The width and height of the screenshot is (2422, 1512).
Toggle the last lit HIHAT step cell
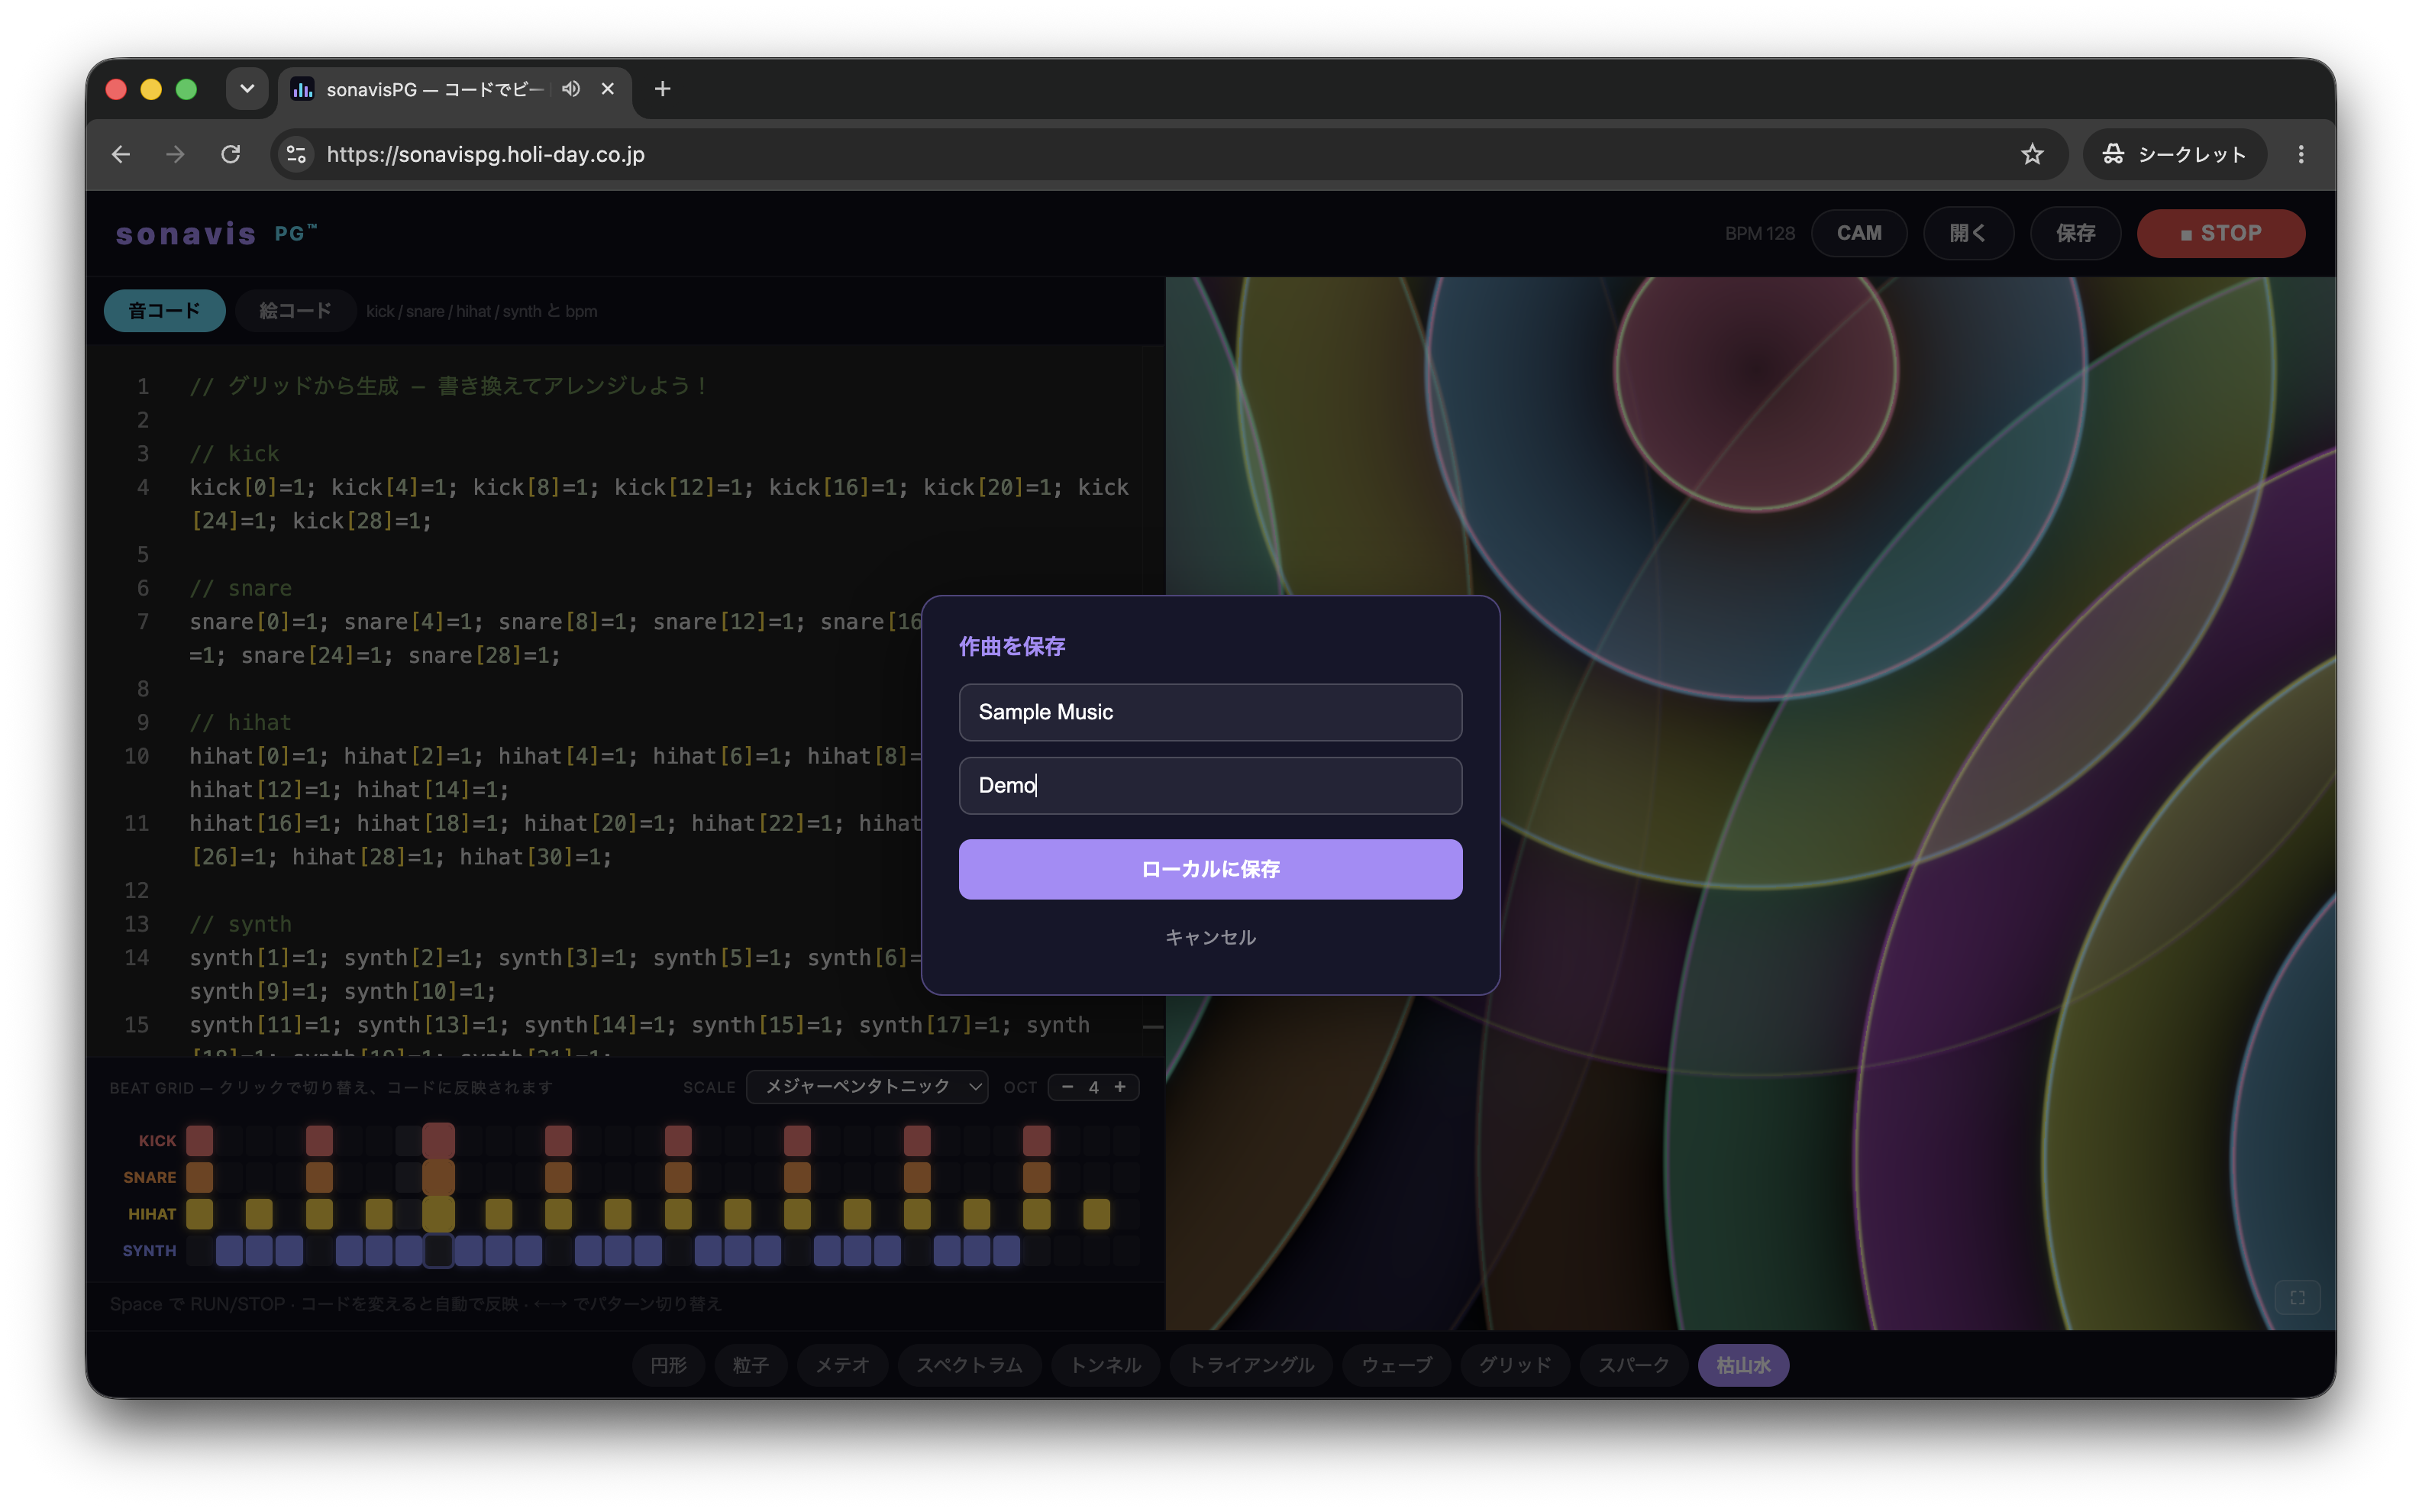click(1096, 1213)
